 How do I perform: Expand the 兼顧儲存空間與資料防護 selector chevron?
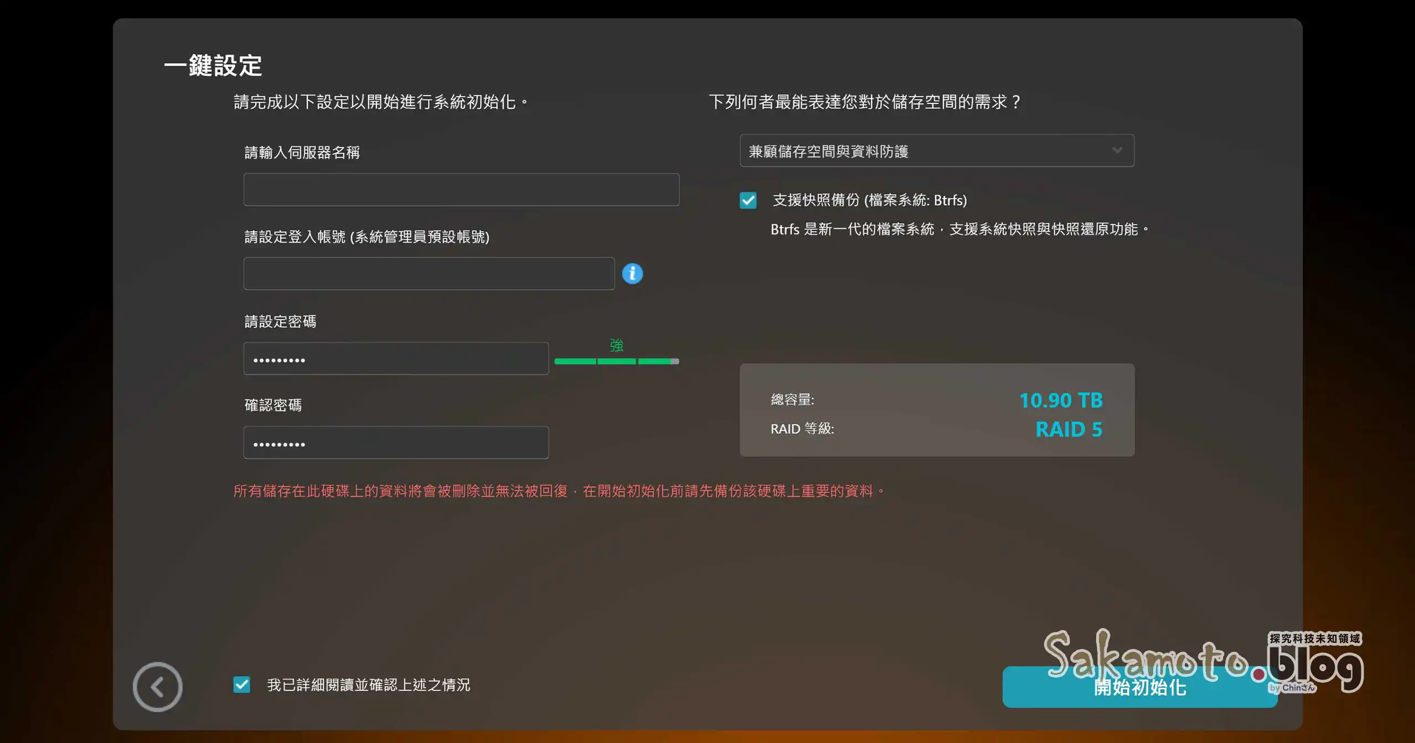[x=1117, y=150]
